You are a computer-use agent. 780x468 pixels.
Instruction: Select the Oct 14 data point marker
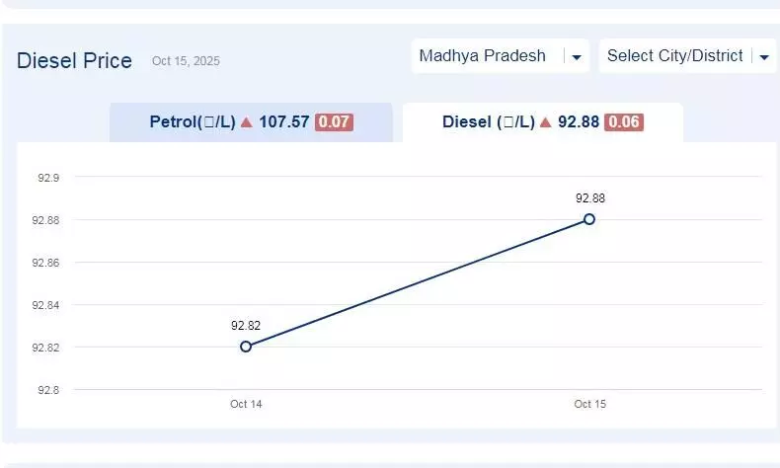246,347
